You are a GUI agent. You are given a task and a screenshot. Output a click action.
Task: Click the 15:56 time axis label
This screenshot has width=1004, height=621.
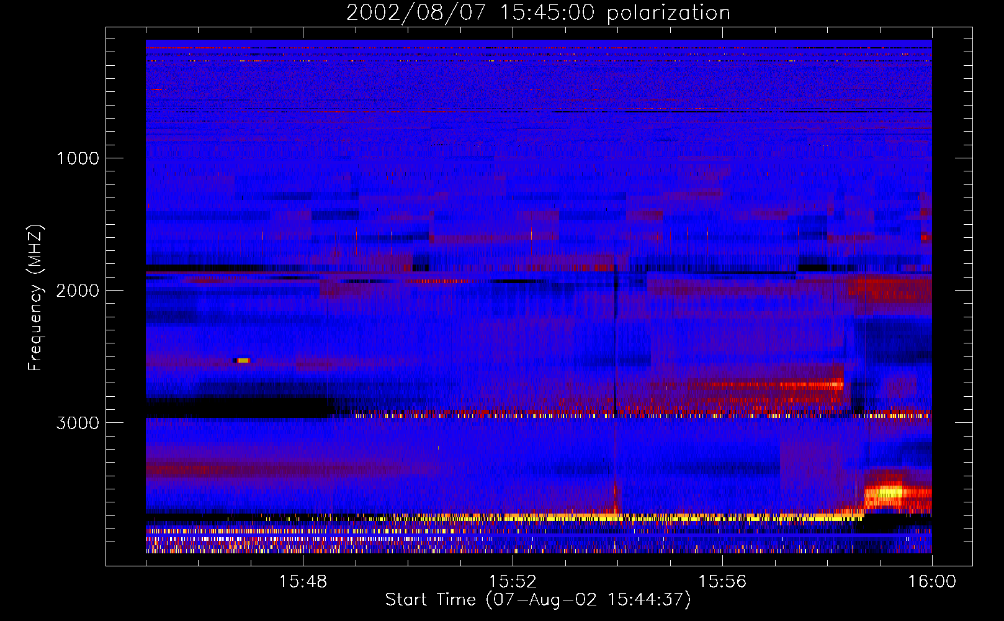coord(722,582)
